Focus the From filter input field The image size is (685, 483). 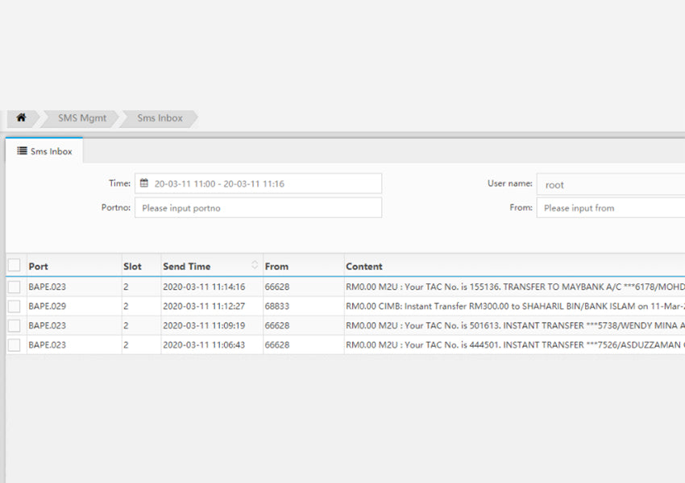click(x=611, y=208)
